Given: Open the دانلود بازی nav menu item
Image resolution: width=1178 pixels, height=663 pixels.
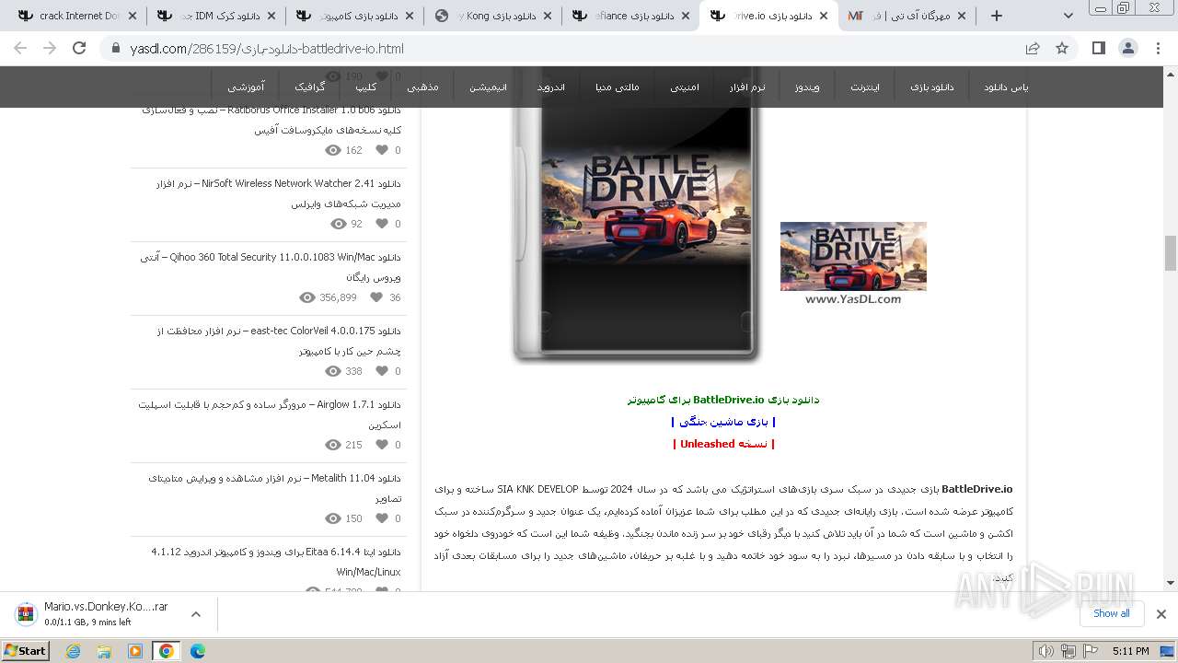Looking at the screenshot, I should [x=932, y=87].
